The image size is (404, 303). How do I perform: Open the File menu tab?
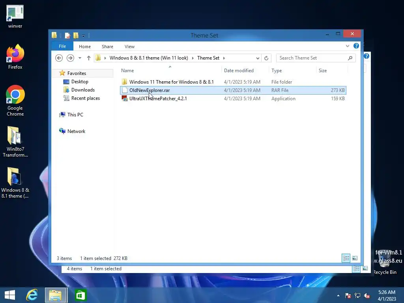[x=62, y=46]
